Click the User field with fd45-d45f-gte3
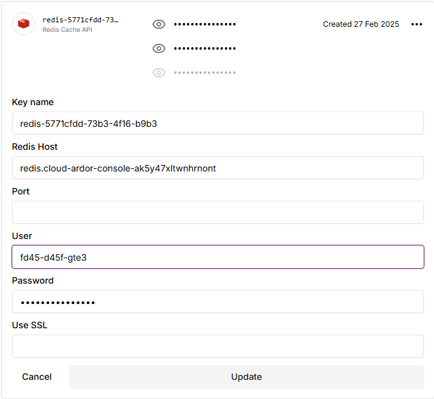 pos(218,257)
